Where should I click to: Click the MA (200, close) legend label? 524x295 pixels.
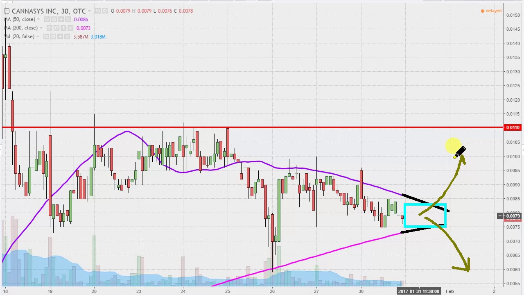(x=21, y=28)
